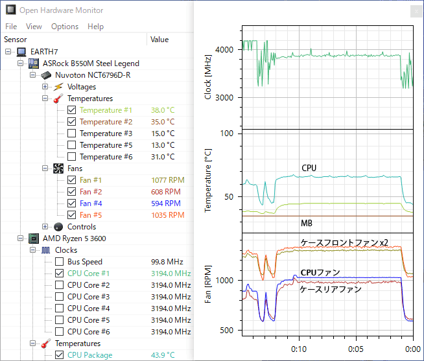The image size is (424, 361).
Task: Click the EARTH7 computer icon
Action: point(21,52)
